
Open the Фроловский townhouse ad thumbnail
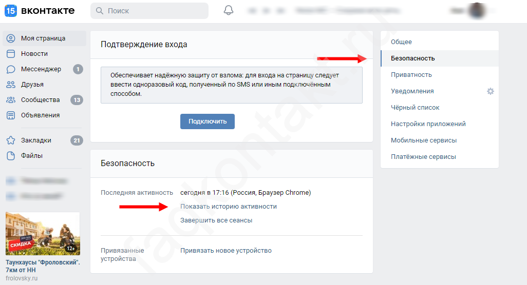click(x=43, y=233)
